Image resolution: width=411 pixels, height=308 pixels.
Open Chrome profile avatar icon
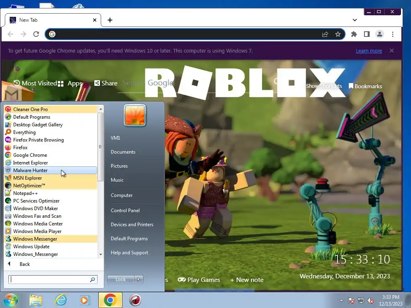tap(380, 34)
